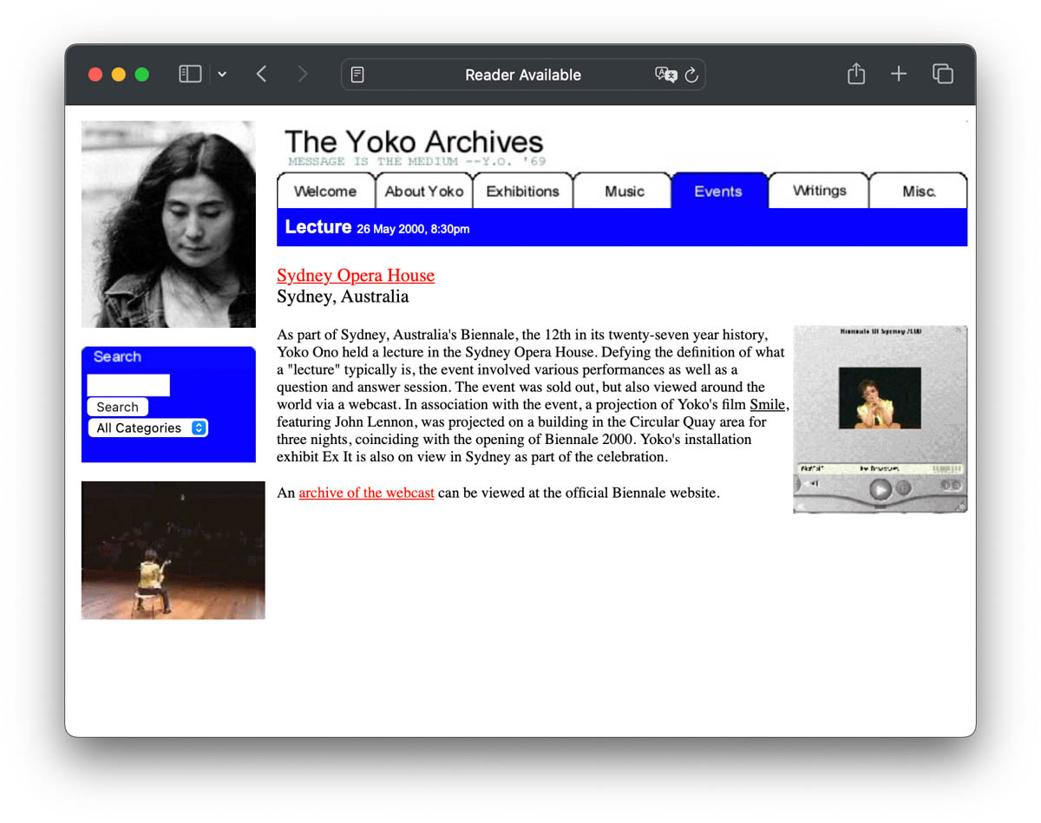Click the chevron beside the sidebar button

pos(222,74)
